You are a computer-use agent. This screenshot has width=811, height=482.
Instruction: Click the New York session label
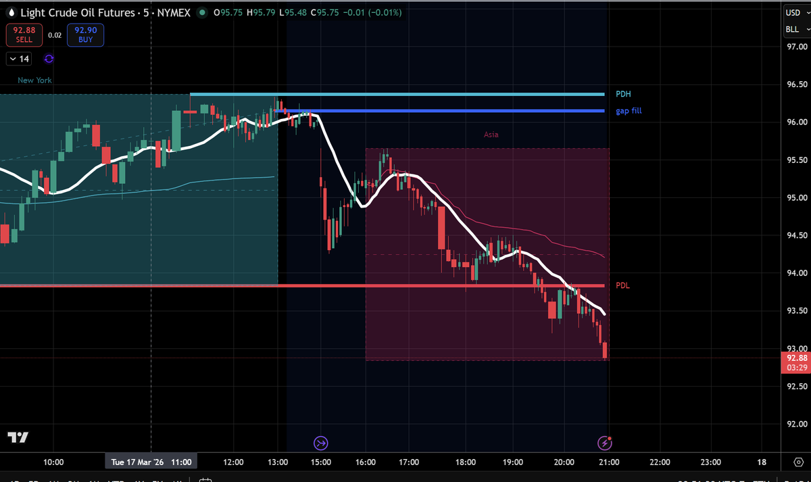tap(34, 80)
